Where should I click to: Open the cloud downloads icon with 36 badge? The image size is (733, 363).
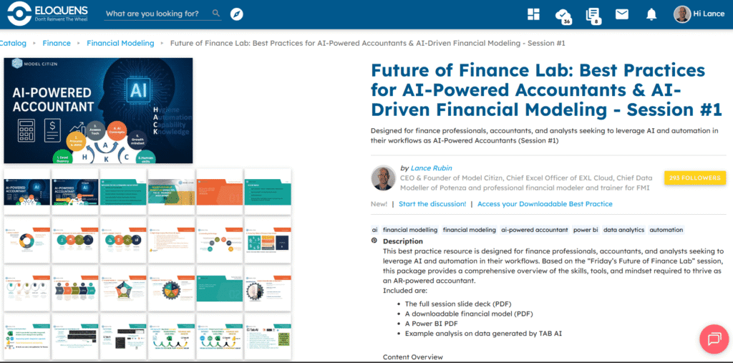tap(563, 15)
